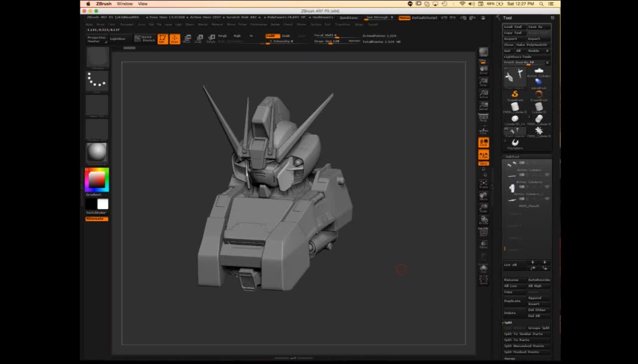The image size is (638, 364).
Task: Click the QuickSave button
Action: 348,17
